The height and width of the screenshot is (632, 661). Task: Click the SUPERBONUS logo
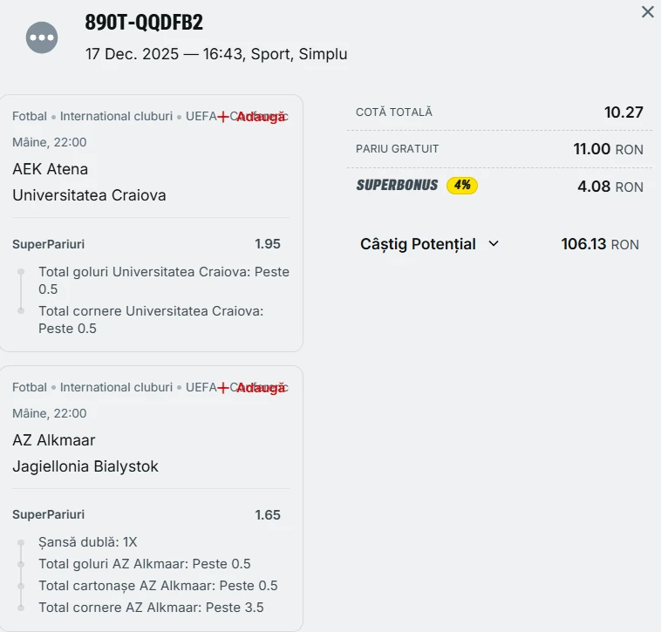point(397,185)
